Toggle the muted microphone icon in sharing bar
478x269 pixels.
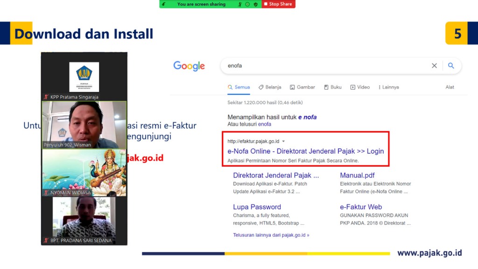[240, 4]
